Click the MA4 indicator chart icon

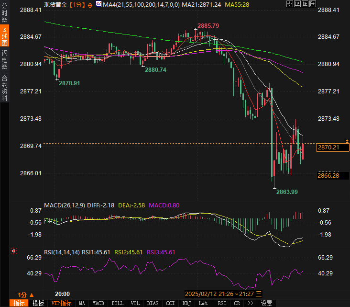point(98,4)
